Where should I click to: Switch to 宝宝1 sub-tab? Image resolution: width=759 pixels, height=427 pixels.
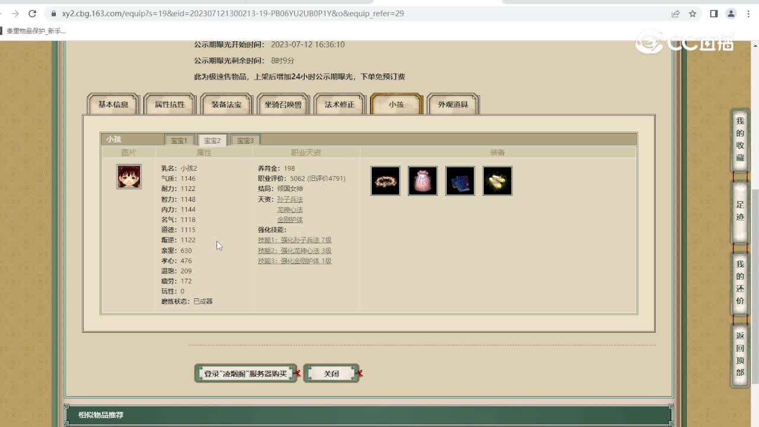(x=179, y=140)
